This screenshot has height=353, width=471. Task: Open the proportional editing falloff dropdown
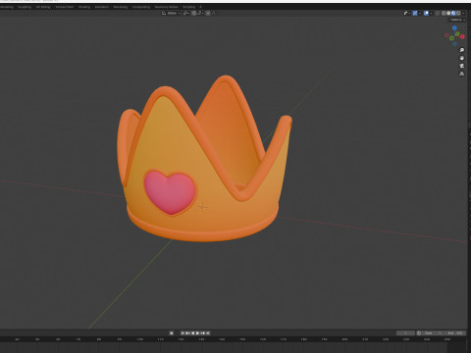click(214, 13)
